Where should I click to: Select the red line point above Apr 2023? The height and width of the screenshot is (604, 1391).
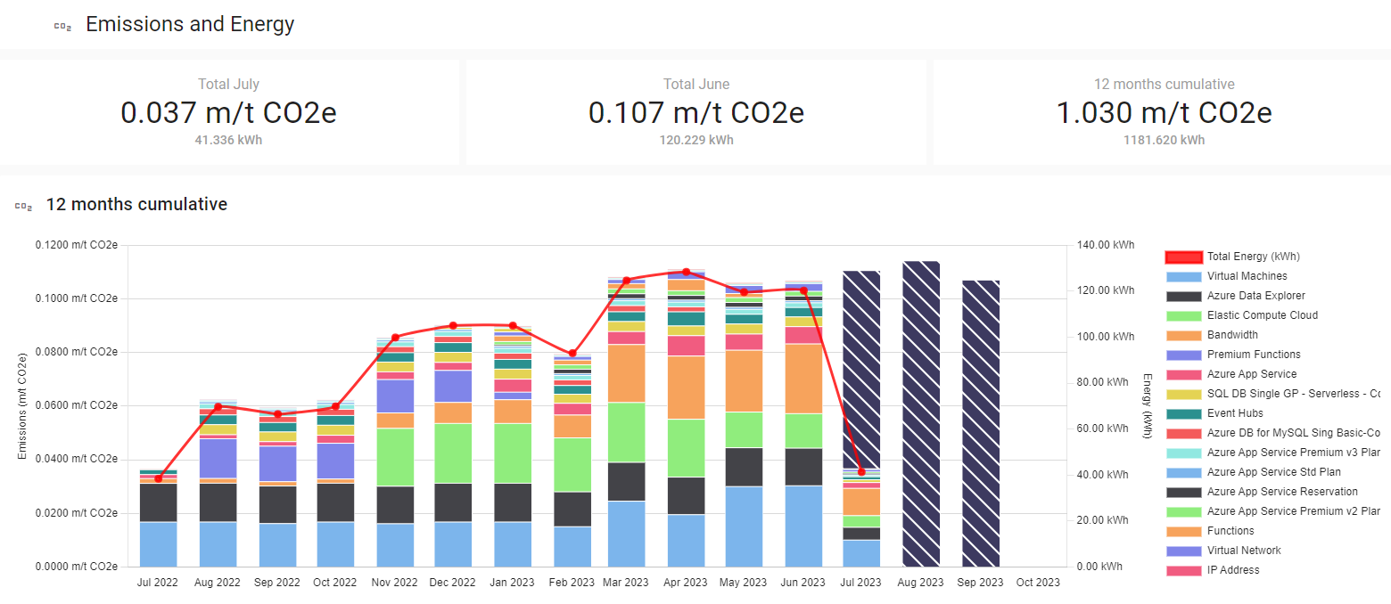click(686, 272)
